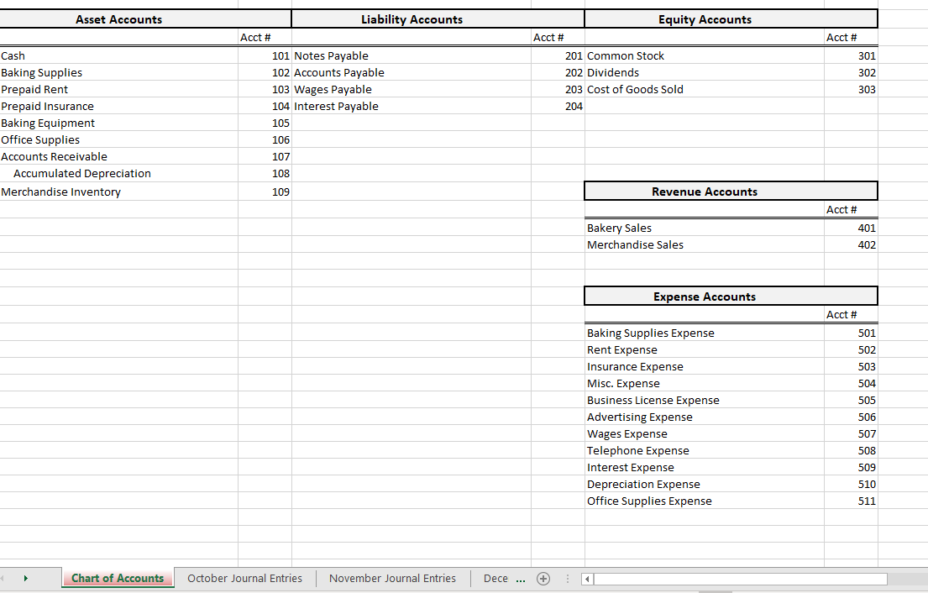Click the Asset Accounts header cell
Viewport: 928px width, 593px height.
pyautogui.click(x=118, y=18)
